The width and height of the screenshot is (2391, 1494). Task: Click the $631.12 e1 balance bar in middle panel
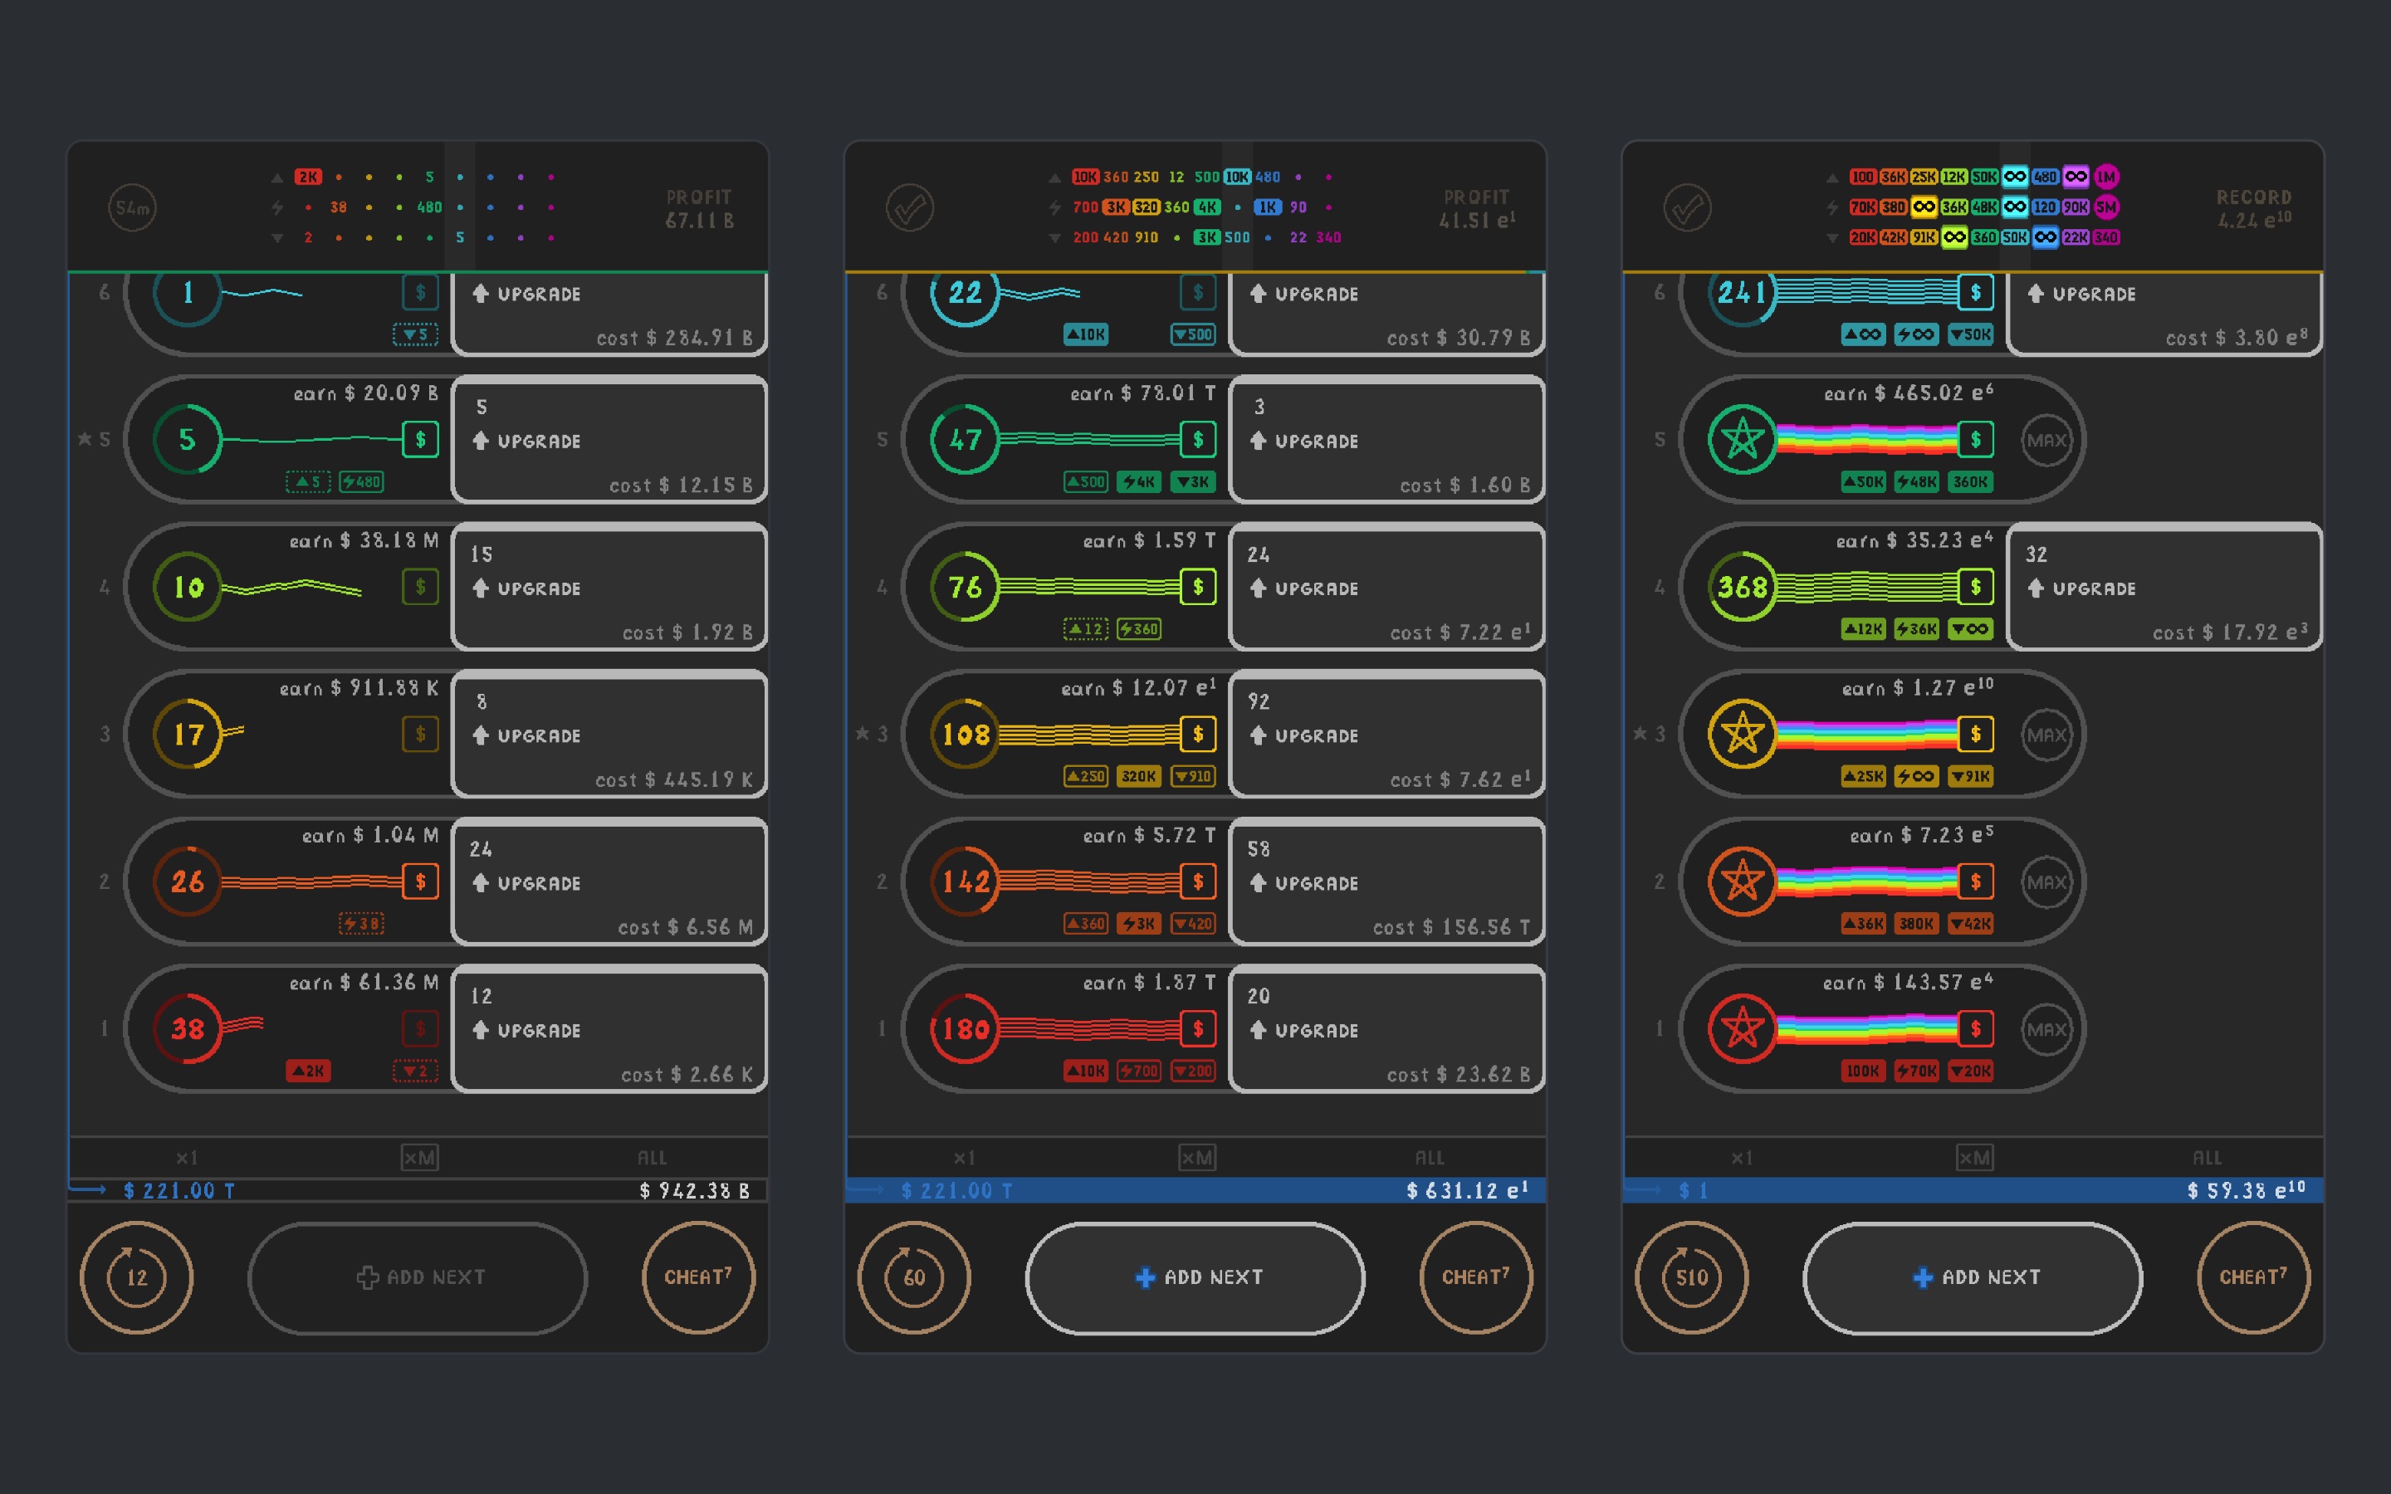point(1195,1191)
